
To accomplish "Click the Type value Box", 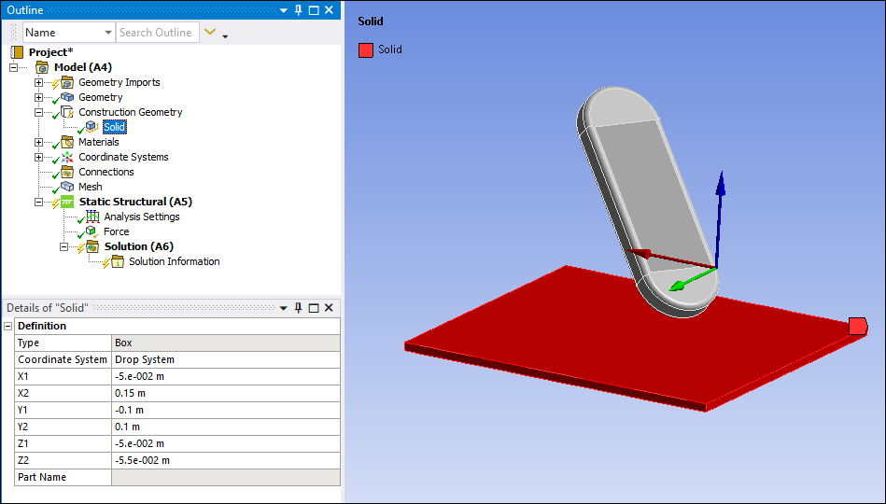I will (x=226, y=343).
